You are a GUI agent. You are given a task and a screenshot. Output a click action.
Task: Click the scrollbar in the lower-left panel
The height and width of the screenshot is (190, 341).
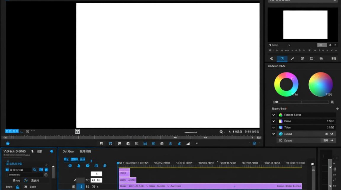click(53, 172)
